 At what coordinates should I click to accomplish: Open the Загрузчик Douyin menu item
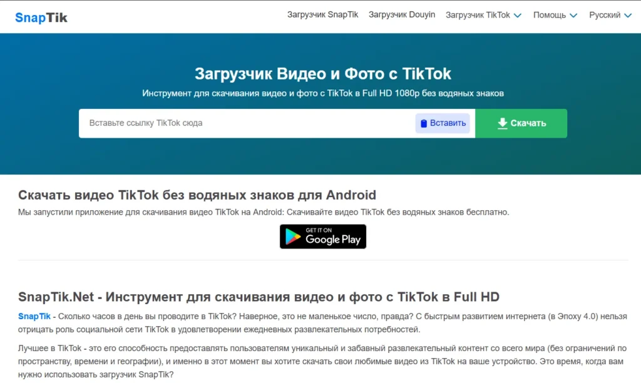(401, 15)
